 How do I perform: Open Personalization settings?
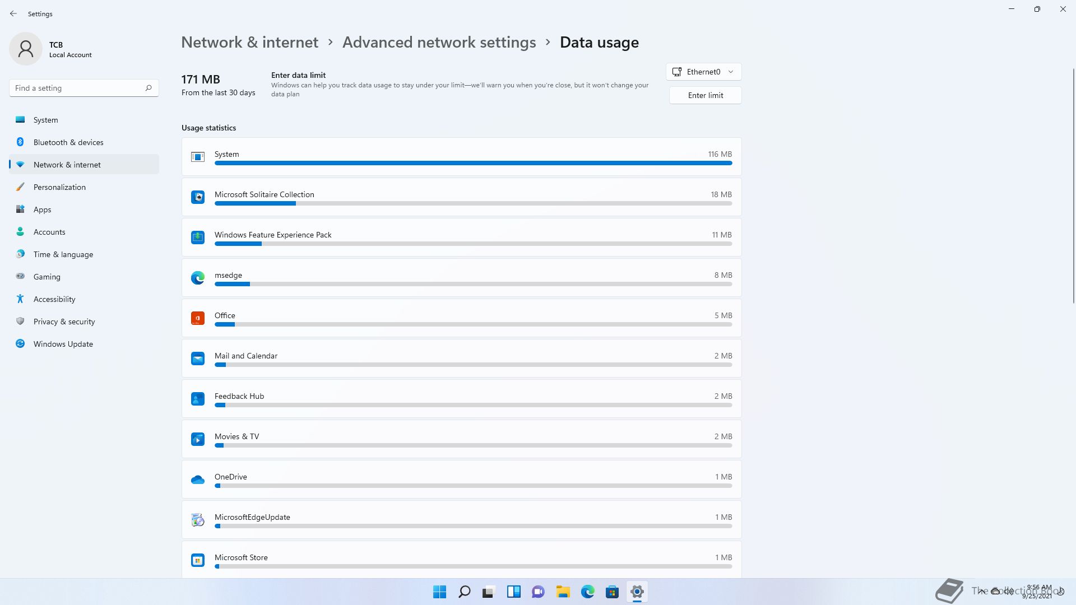point(84,187)
